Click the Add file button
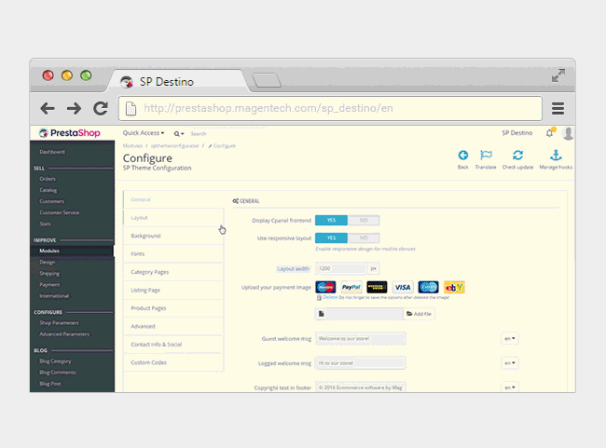This screenshot has height=448, width=606. pos(419,314)
